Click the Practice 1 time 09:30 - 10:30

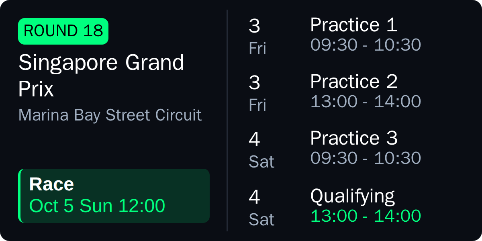pyautogui.click(x=366, y=45)
